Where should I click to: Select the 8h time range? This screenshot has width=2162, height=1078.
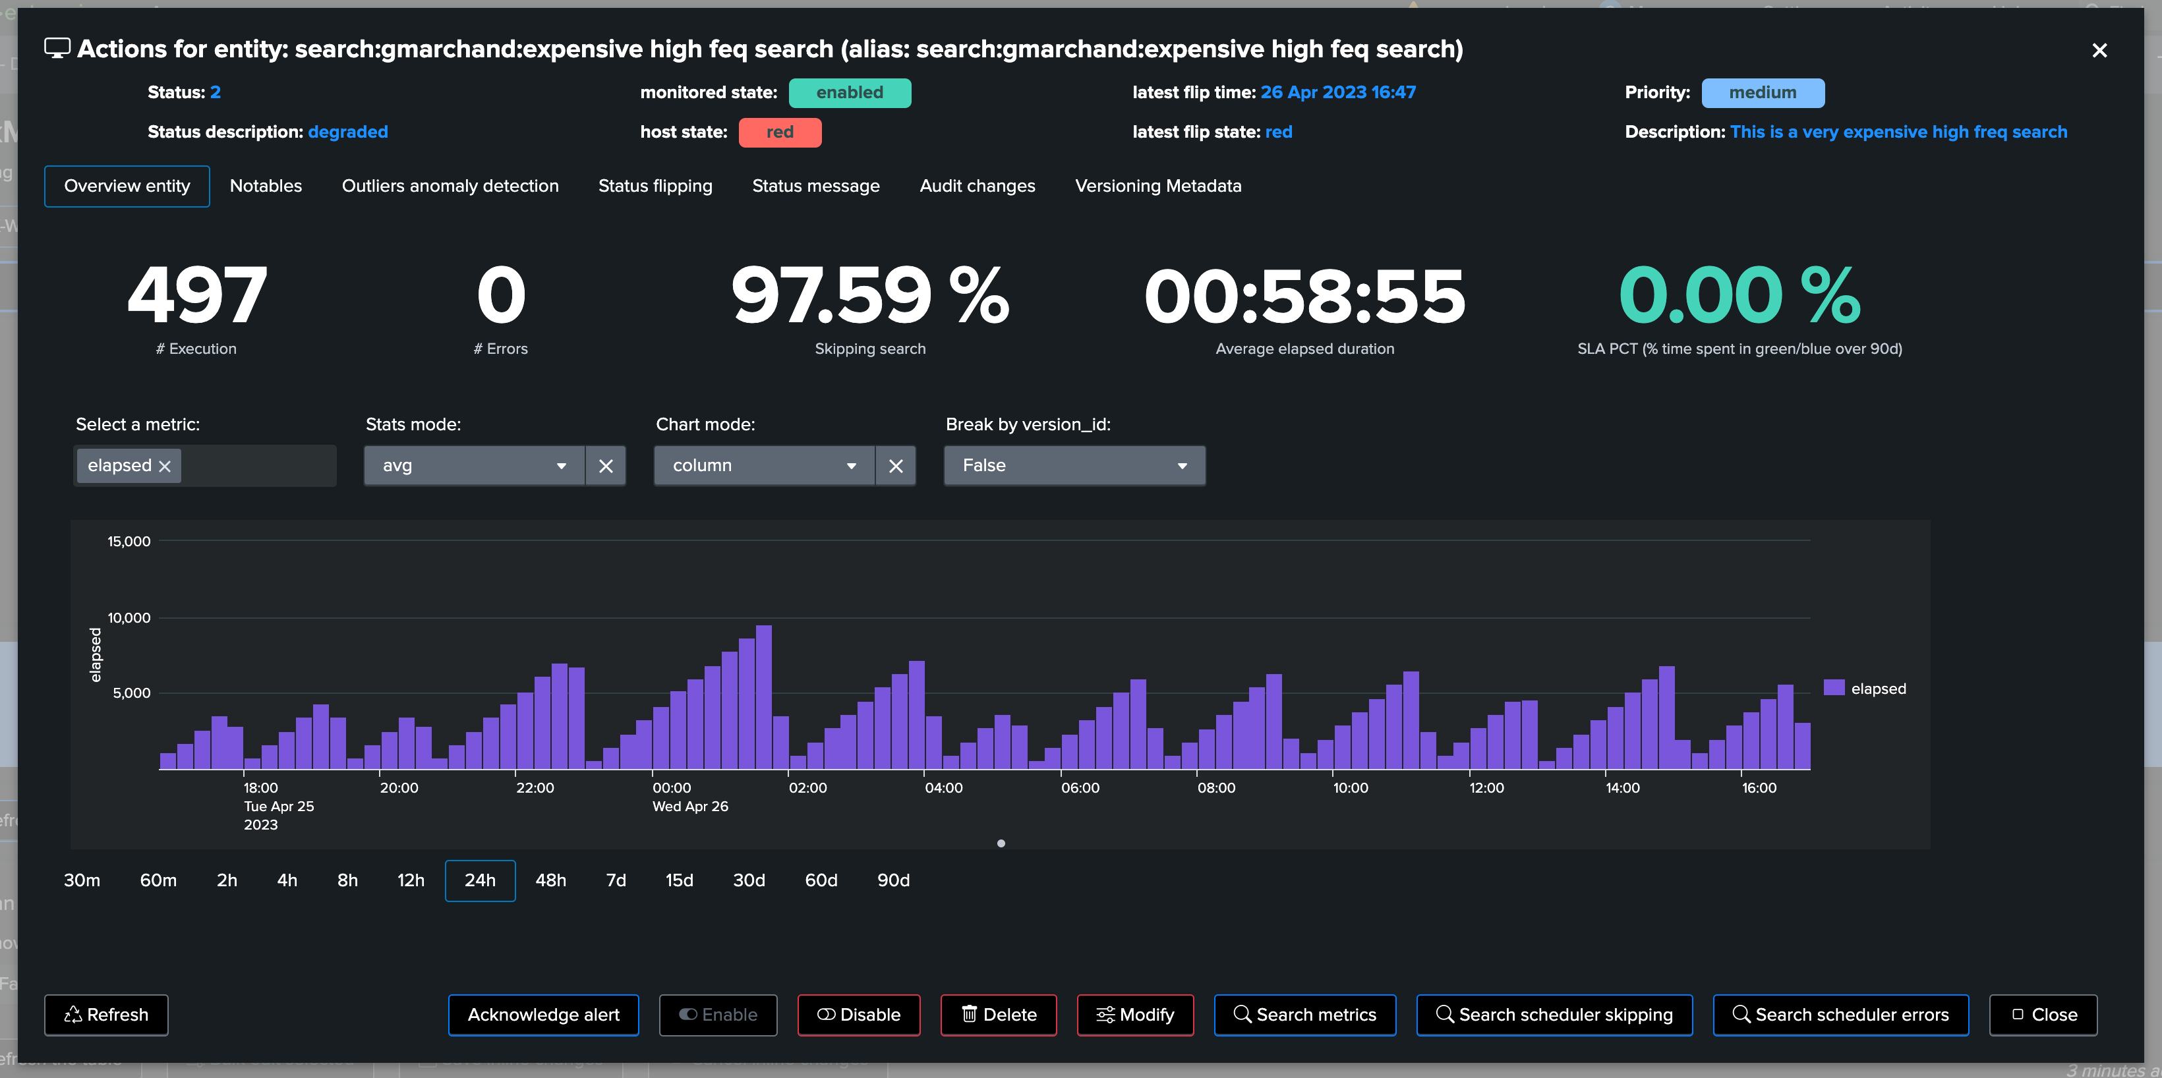347,881
